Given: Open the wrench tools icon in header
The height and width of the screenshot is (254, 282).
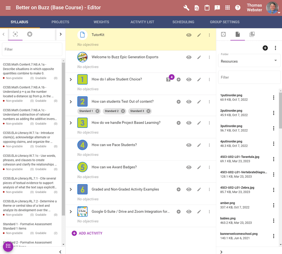Looking at the screenshot, I should click(186, 8).
